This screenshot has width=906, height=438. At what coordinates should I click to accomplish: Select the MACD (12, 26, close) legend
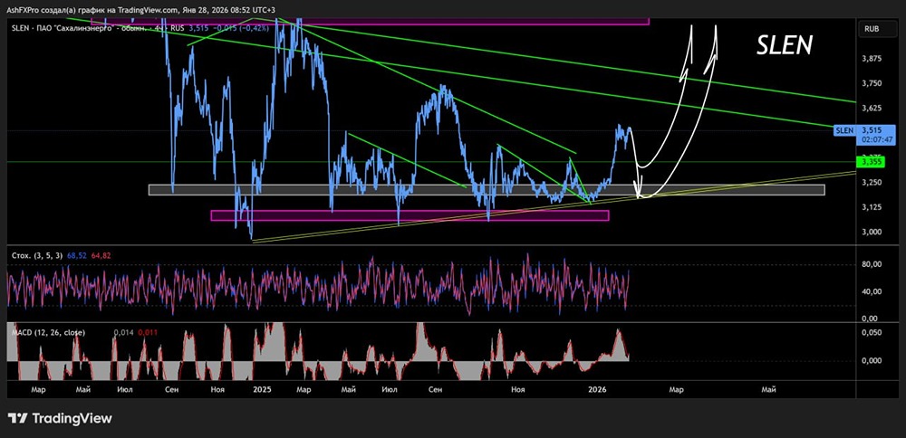(49, 332)
